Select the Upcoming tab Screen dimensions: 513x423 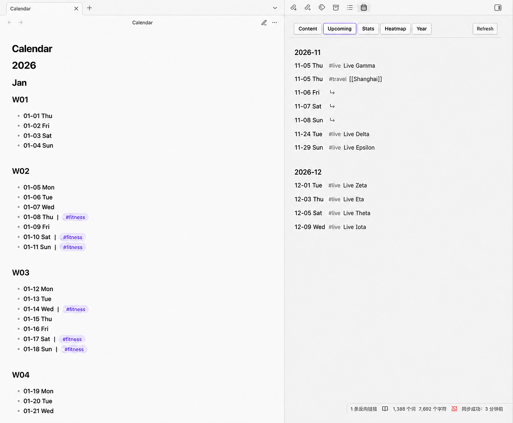340,29
